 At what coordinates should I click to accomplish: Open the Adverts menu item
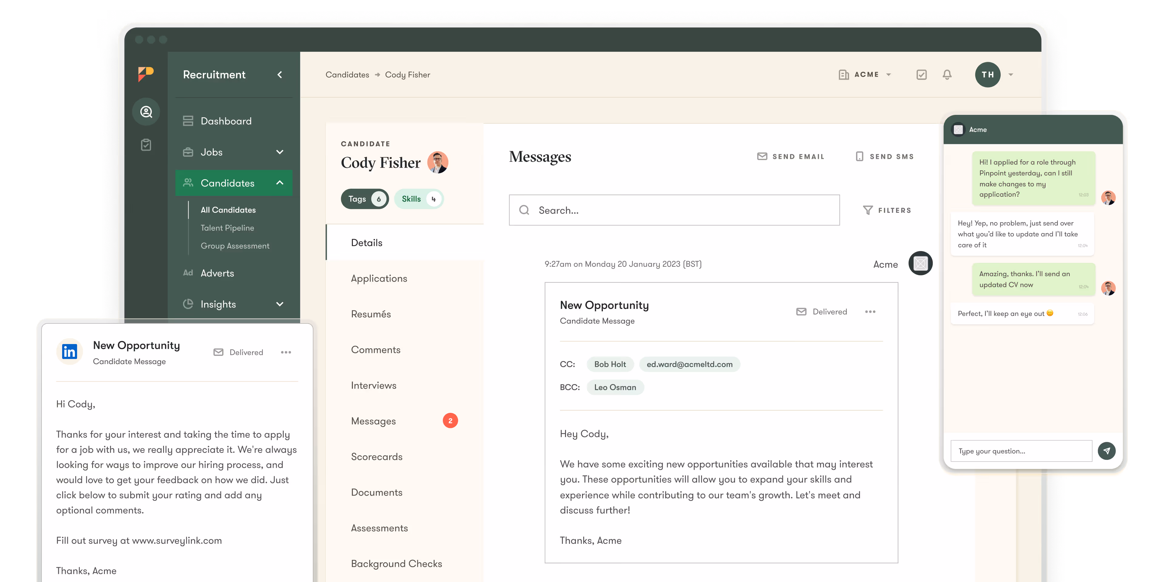(234, 273)
